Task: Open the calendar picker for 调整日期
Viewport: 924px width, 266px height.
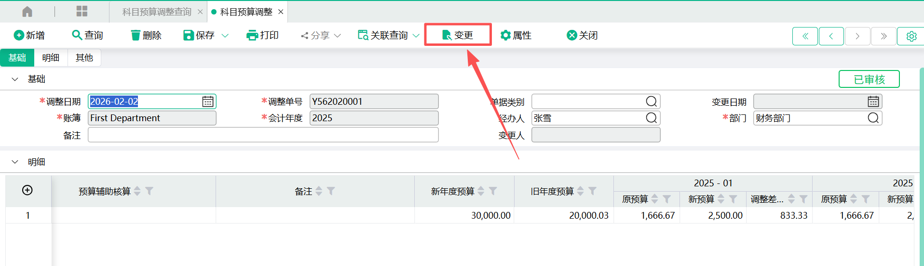Action: pos(208,101)
